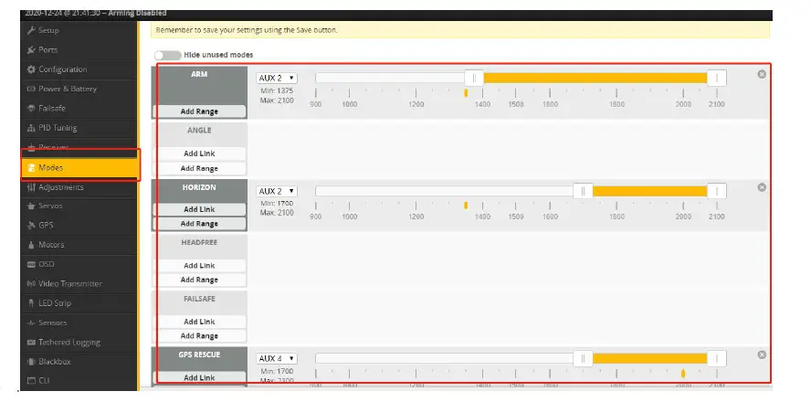
Task: Go to the Adjustments tab
Action: click(x=80, y=187)
